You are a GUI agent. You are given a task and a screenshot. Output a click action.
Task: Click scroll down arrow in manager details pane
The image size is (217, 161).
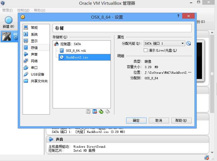coord(212,152)
